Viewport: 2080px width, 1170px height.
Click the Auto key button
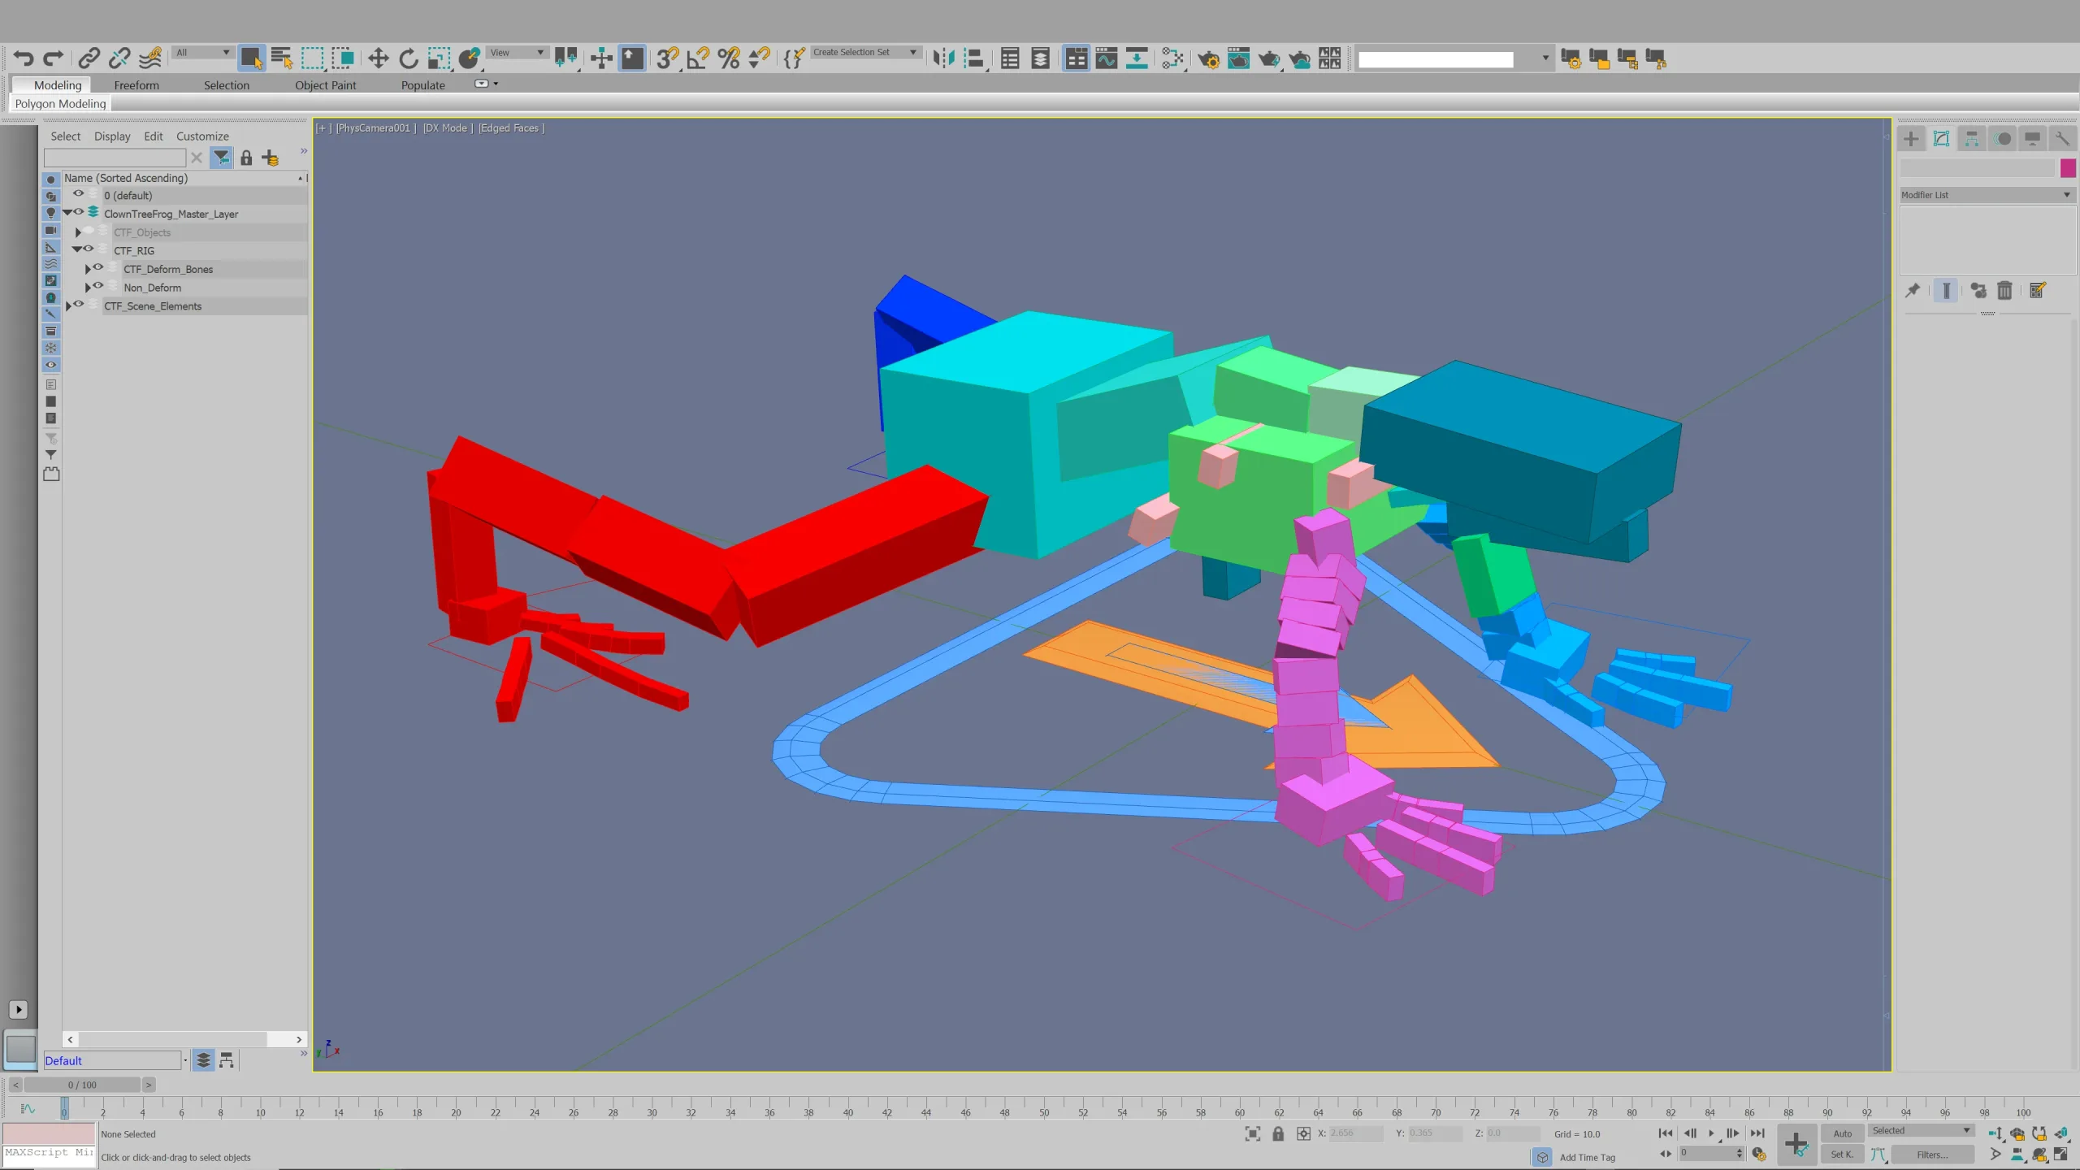click(x=1843, y=1133)
